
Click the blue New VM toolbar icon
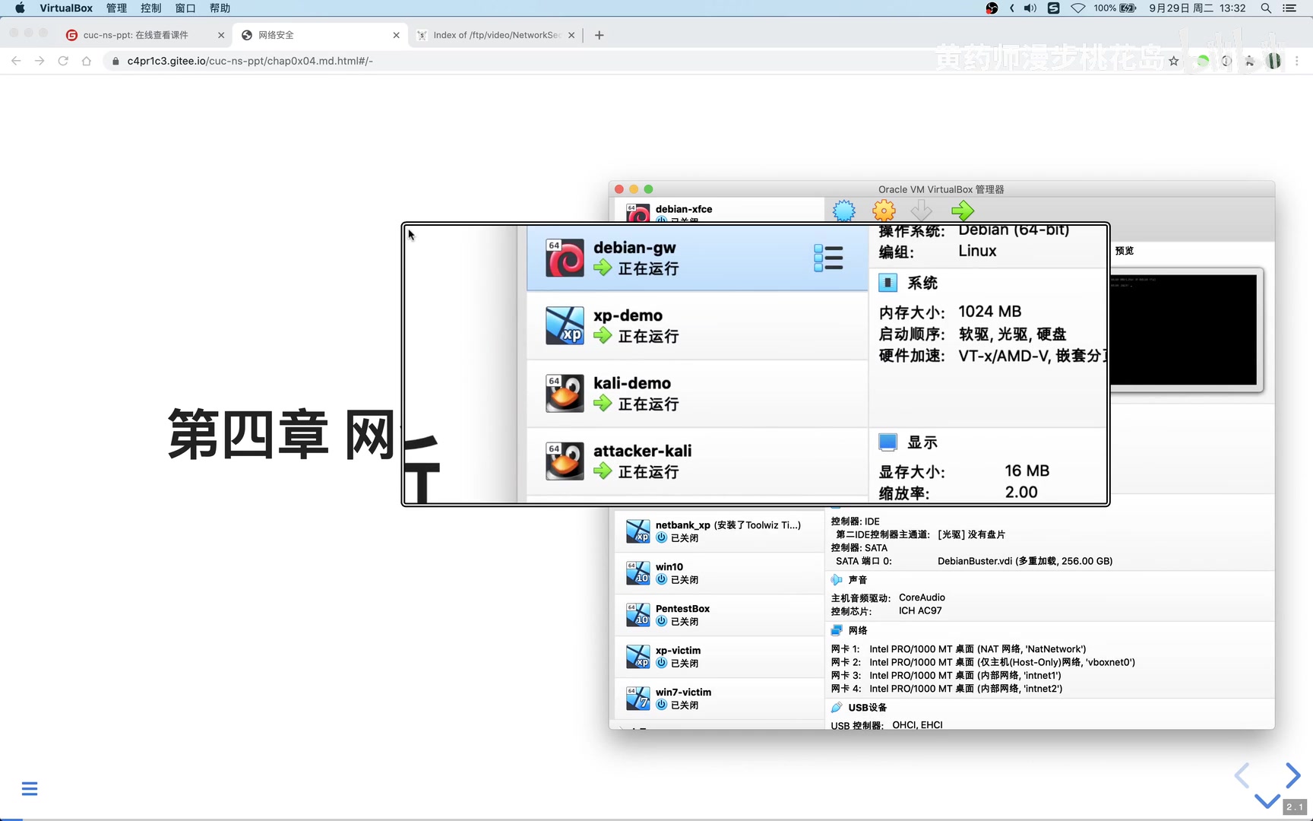844,211
